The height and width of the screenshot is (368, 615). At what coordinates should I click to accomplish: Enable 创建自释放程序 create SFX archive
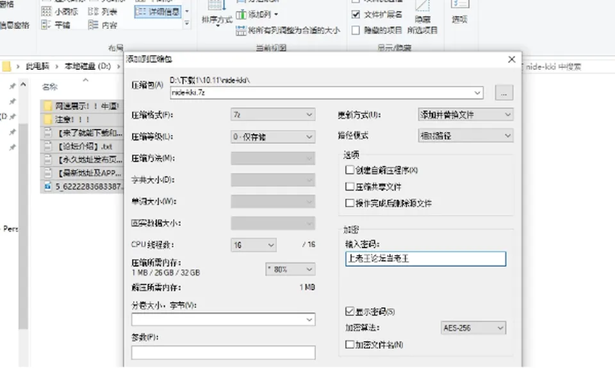tap(350, 170)
